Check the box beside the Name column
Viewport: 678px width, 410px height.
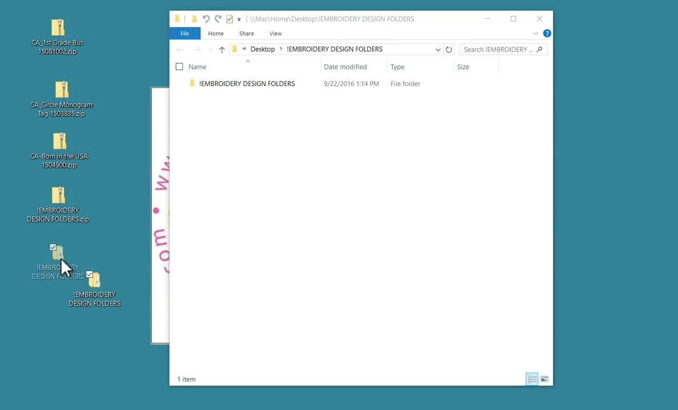pyautogui.click(x=179, y=67)
